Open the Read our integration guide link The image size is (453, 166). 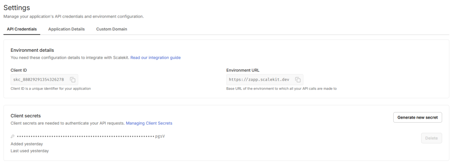coord(155,58)
